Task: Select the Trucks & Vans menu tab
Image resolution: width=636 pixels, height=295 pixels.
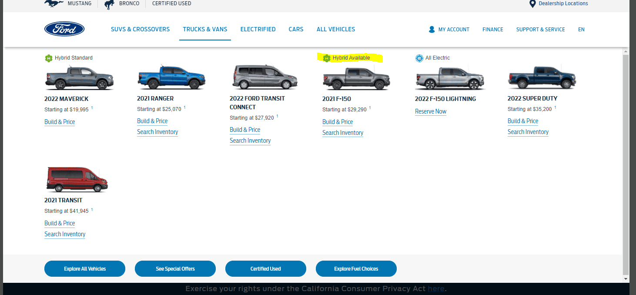Action: tap(205, 29)
